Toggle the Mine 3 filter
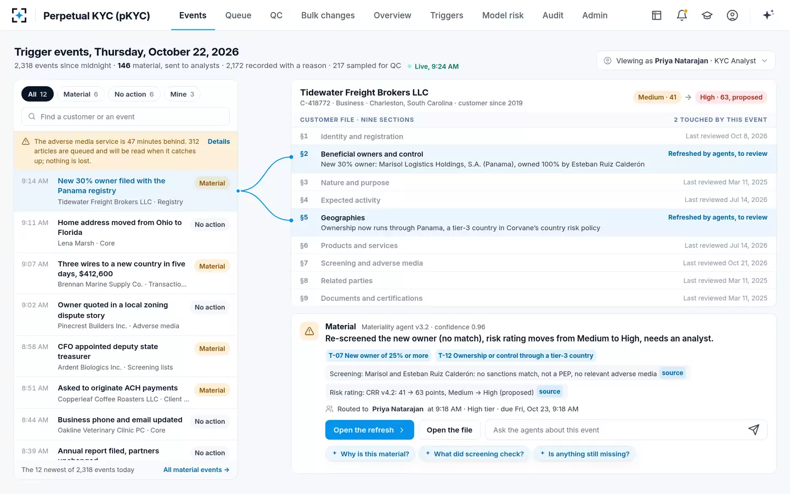Screen dimensions: 790x494 click(x=182, y=94)
